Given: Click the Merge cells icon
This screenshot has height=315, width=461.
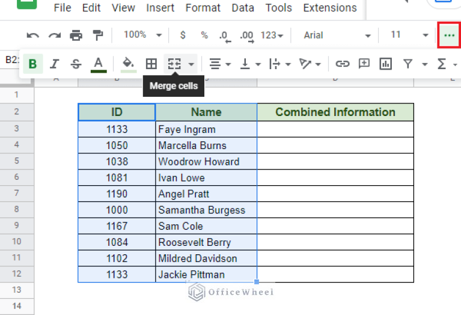Looking at the screenshot, I should pos(174,64).
